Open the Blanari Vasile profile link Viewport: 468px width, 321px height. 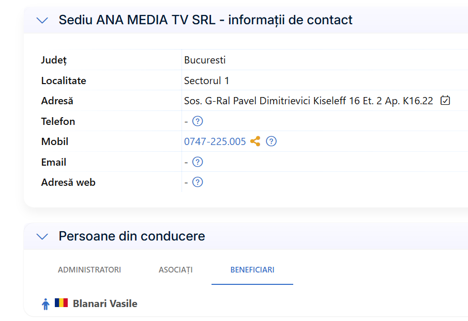coord(105,303)
